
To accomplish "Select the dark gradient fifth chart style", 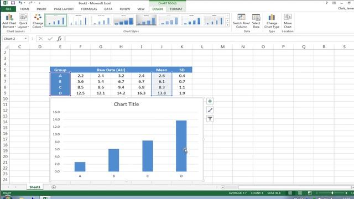I will [146, 20].
